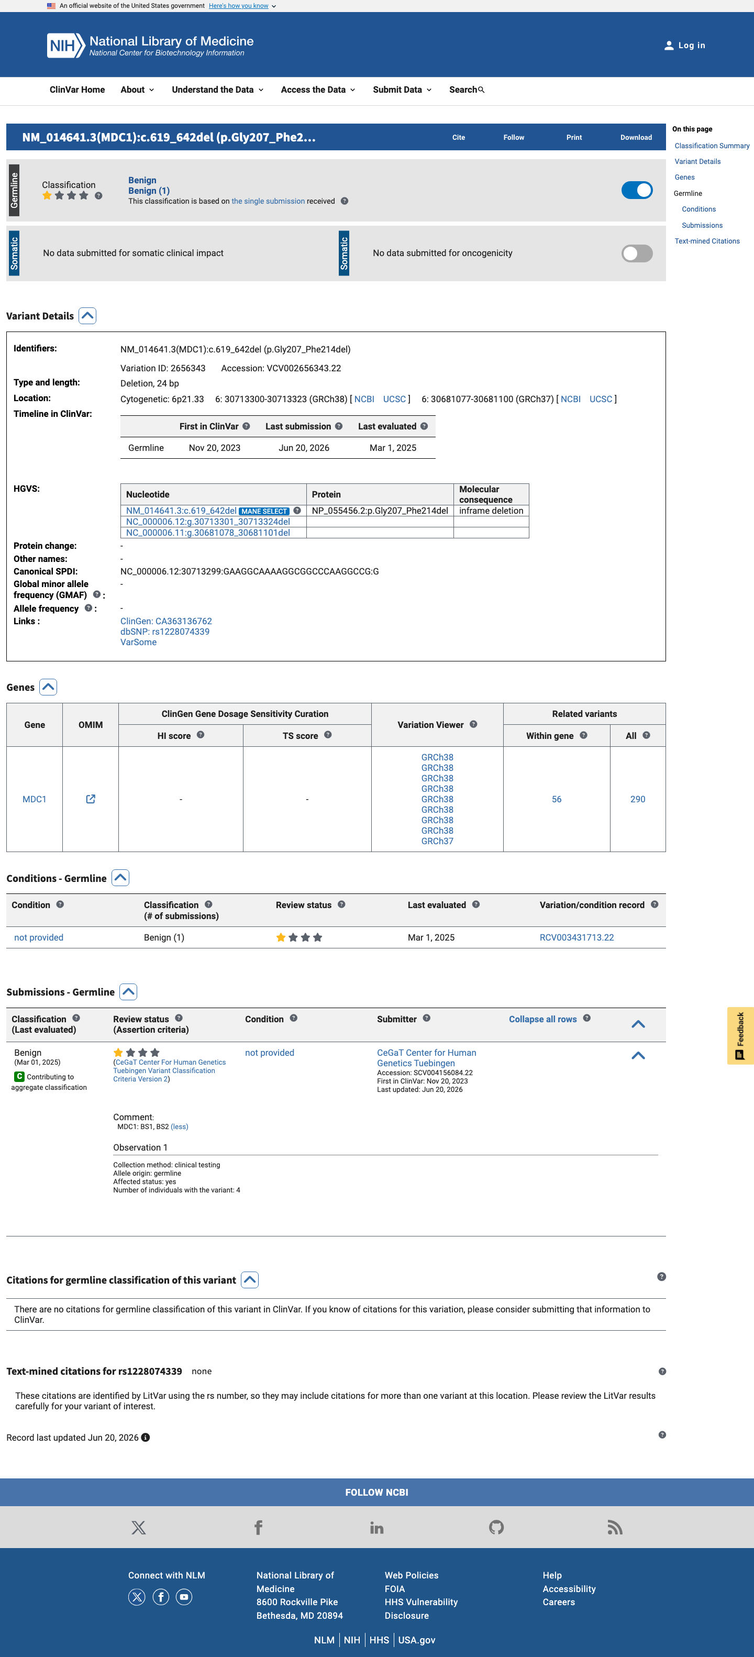Image resolution: width=754 pixels, height=1657 pixels.
Task: Open OMIM external link icon for MDC1
Action: tap(91, 799)
